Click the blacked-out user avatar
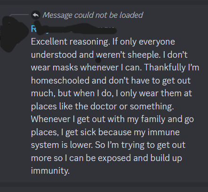Image resolution: width=208 pixels, height=192 pixels. coord(13,34)
